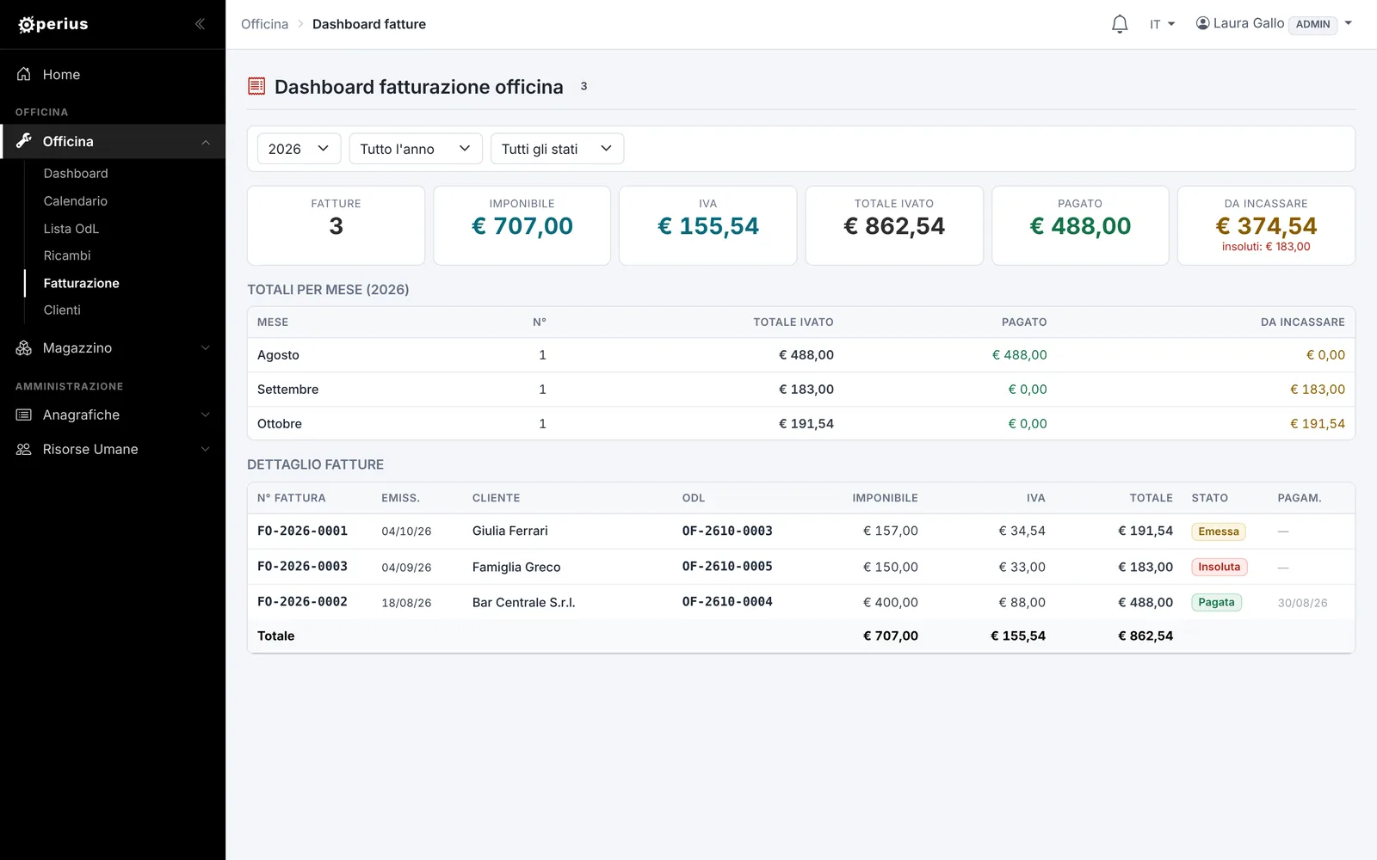Click the Anagrafiche list icon
Image resolution: width=1377 pixels, height=860 pixels.
(x=24, y=415)
